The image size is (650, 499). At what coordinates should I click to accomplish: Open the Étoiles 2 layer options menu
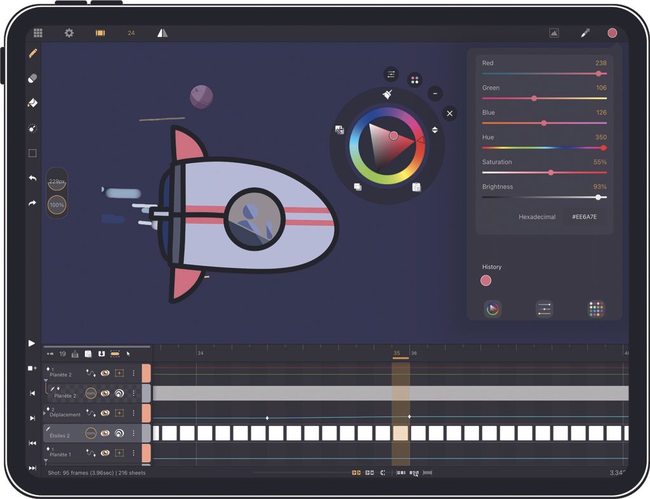click(x=133, y=433)
